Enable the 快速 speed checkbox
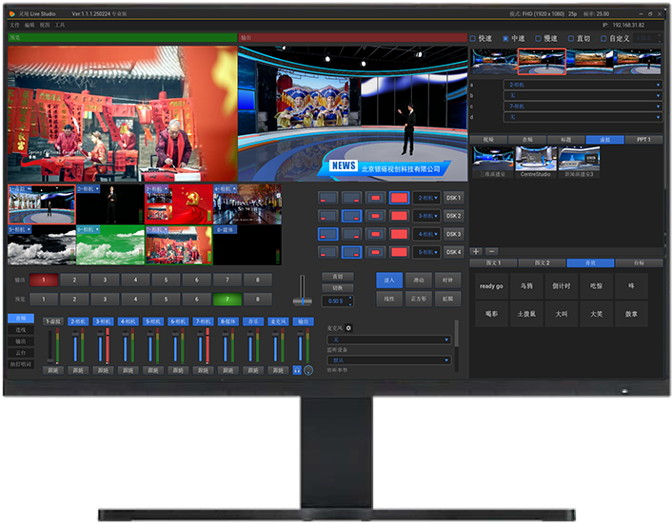672x524 pixels. 473,39
